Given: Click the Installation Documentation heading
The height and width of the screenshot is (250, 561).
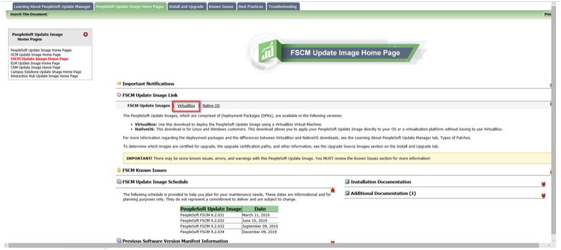Looking at the screenshot, I should (x=381, y=182).
